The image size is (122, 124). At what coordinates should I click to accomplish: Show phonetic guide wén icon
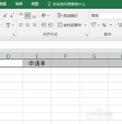[8, 25]
